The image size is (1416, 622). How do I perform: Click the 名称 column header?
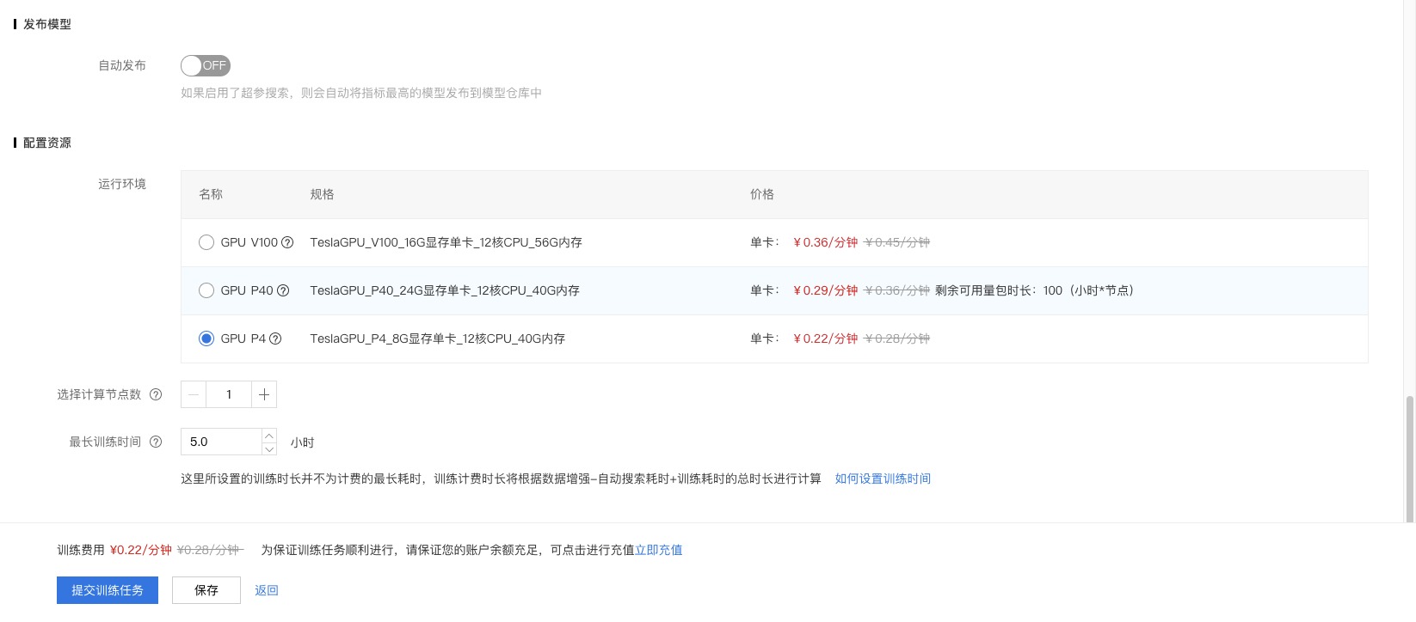(211, 194)
